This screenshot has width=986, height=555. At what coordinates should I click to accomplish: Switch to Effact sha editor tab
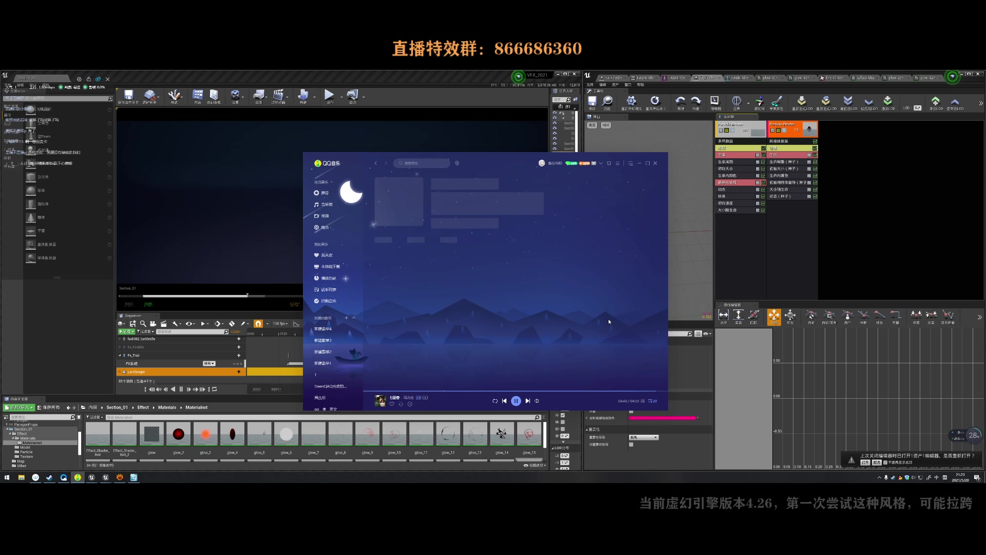864,78
